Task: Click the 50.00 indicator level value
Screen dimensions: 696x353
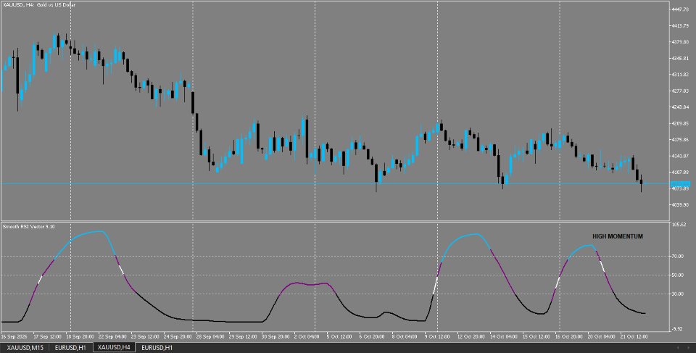Action: [679, 275]
